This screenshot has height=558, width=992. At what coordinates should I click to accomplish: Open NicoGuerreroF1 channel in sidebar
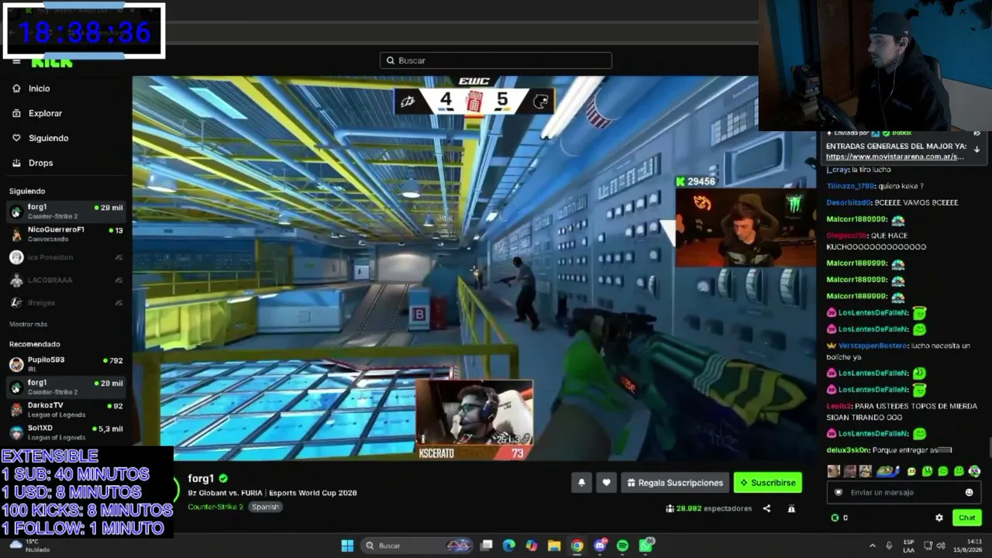pos(66,234)
